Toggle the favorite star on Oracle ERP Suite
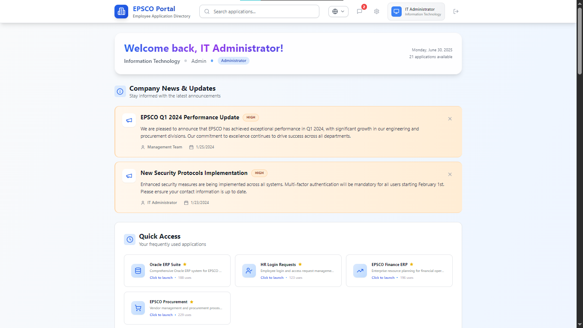 (x=185, y=264)
